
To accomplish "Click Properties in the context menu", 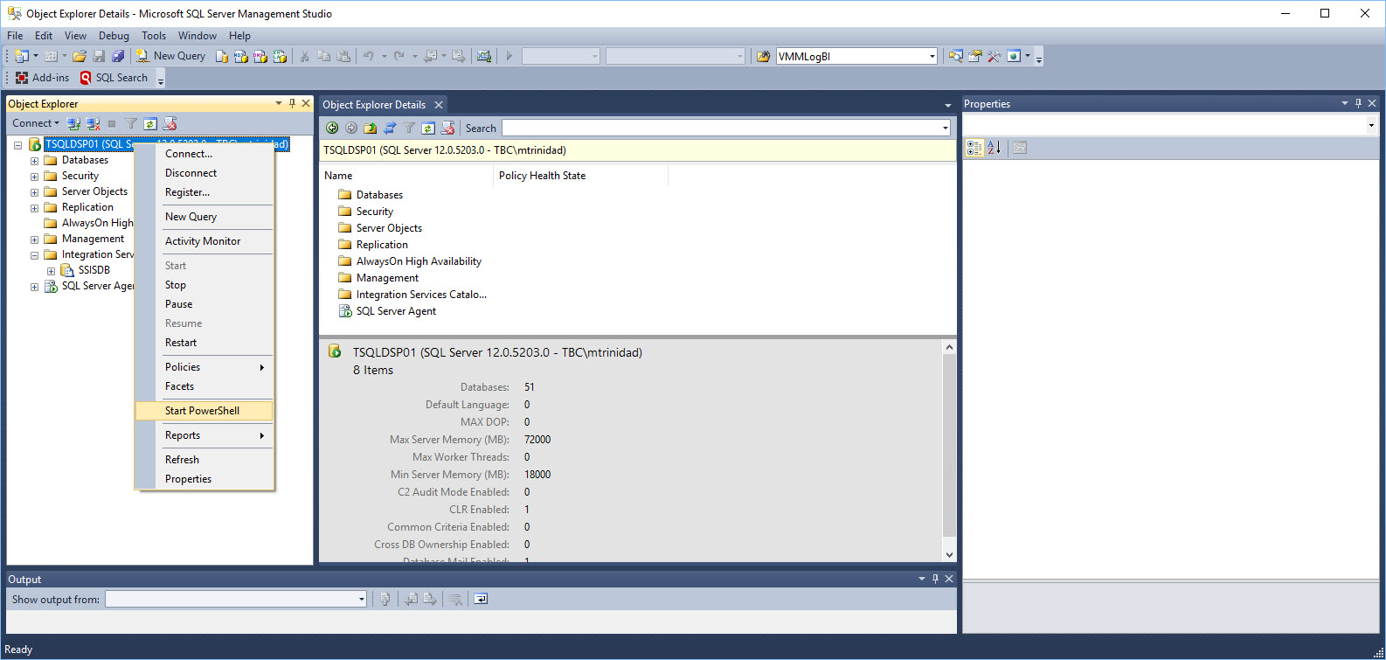I will click(204, 479).
